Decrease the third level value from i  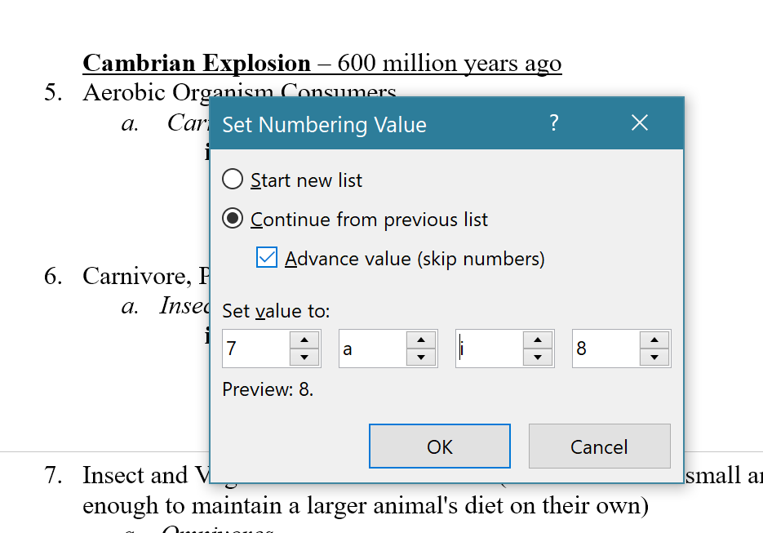538,358
